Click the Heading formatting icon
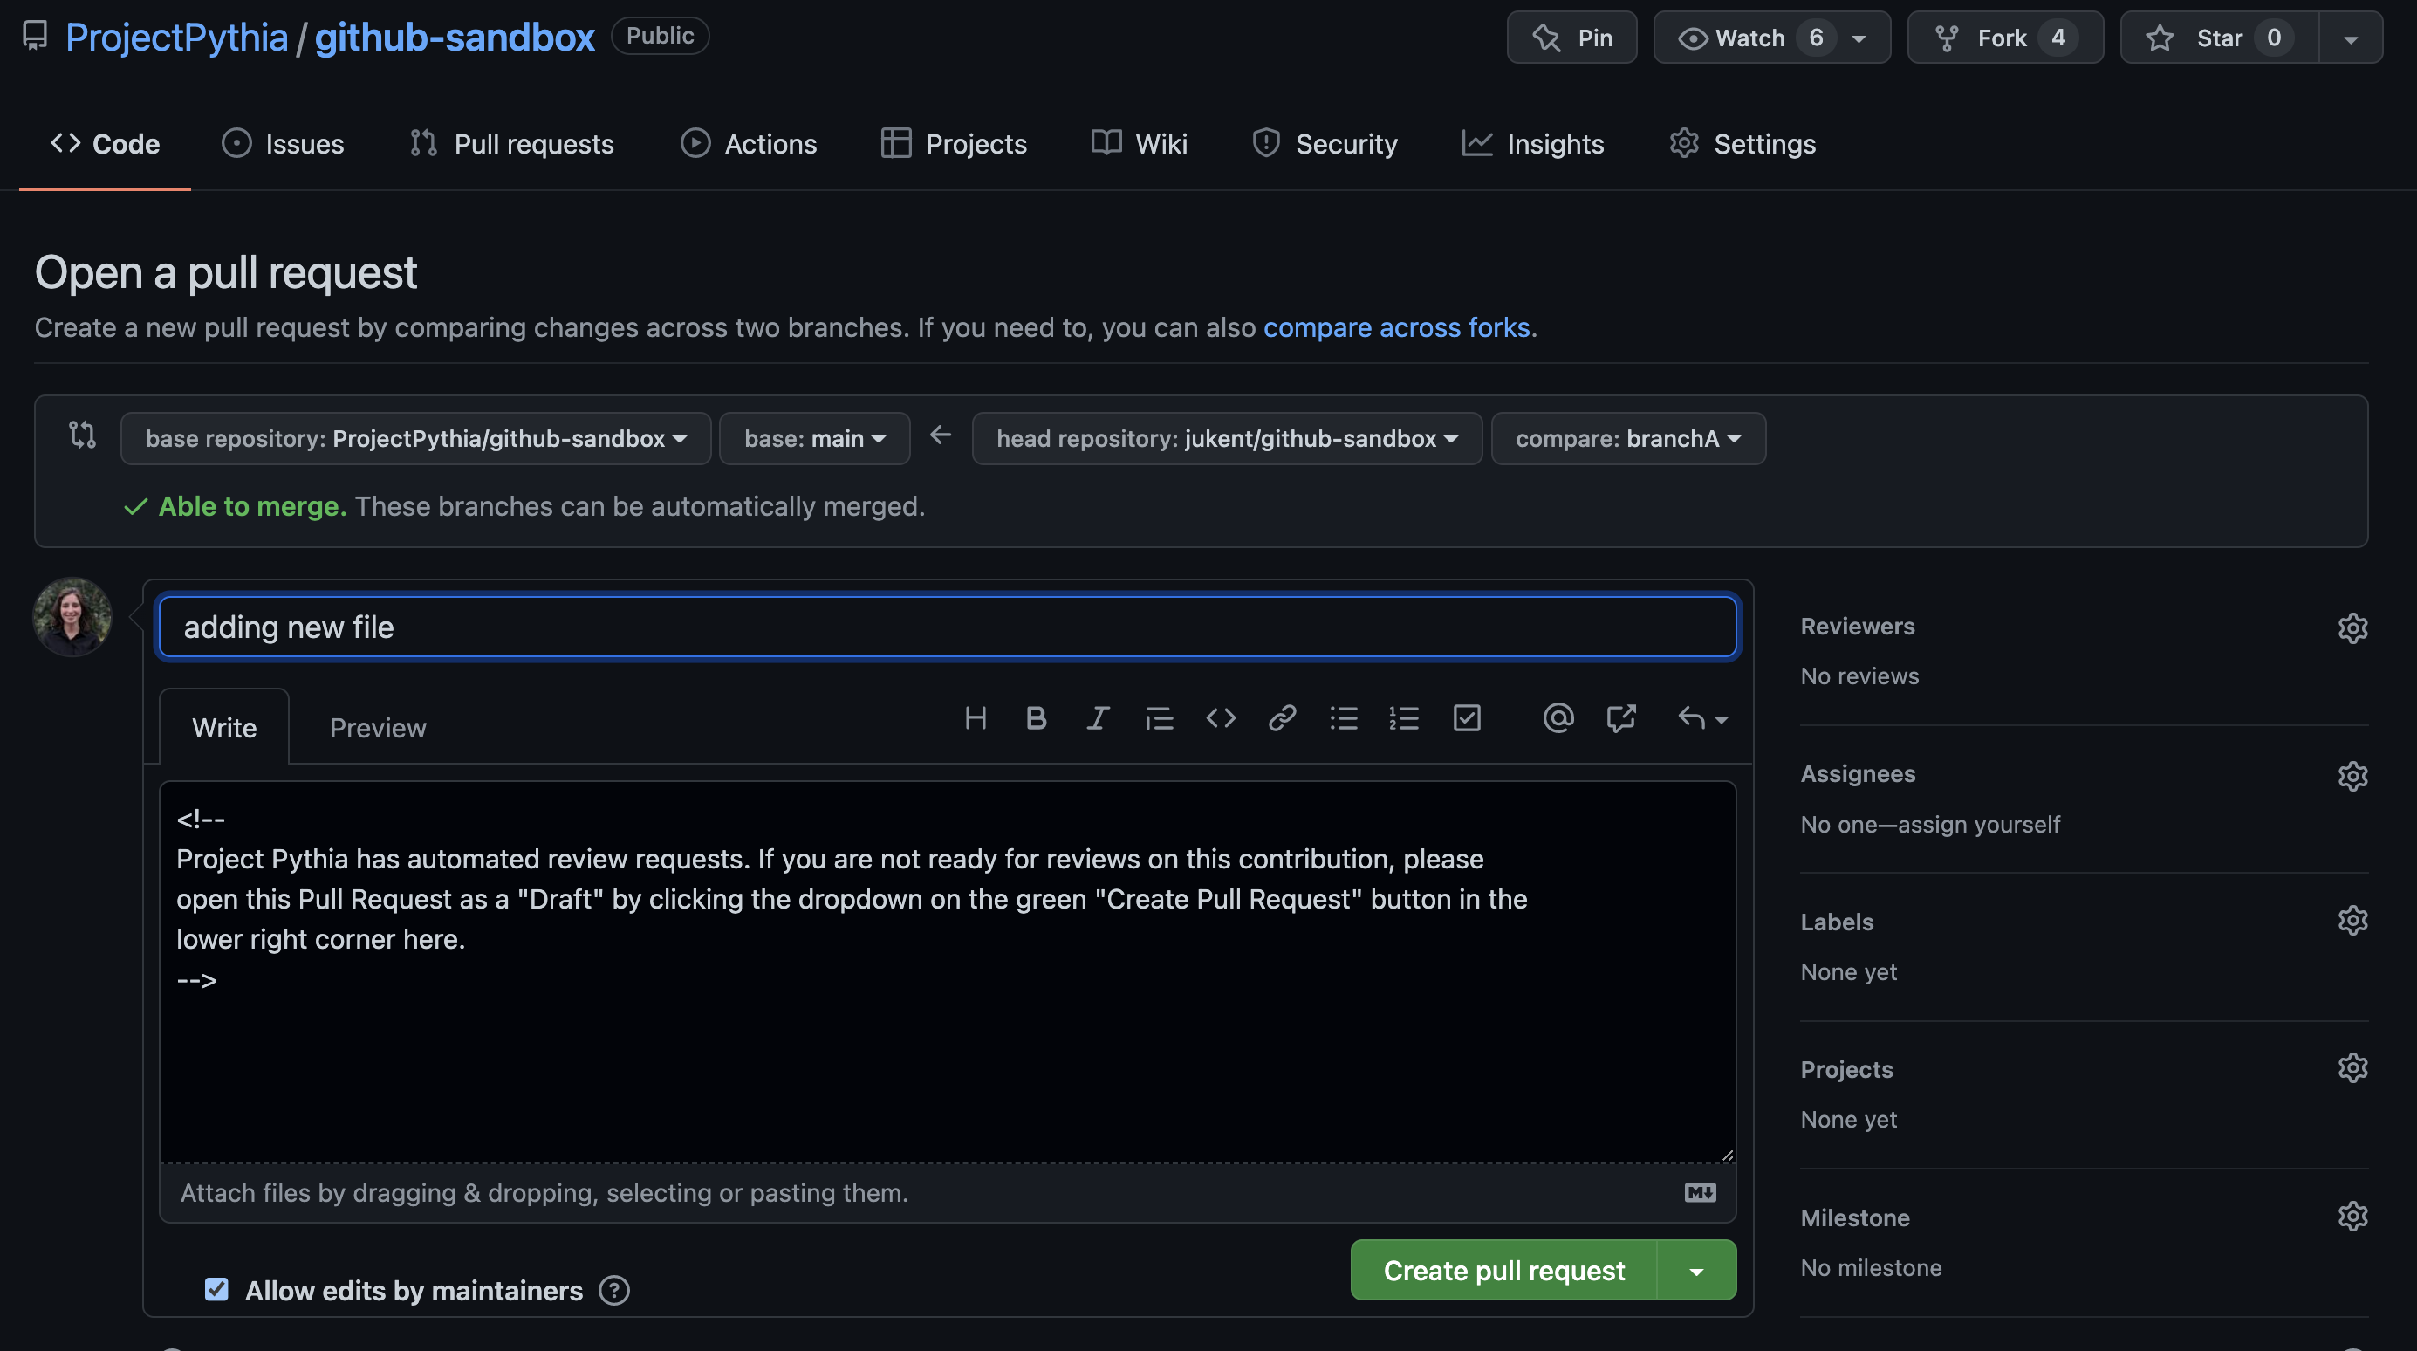This screenshot has width=2417, height=1351. 975,718
